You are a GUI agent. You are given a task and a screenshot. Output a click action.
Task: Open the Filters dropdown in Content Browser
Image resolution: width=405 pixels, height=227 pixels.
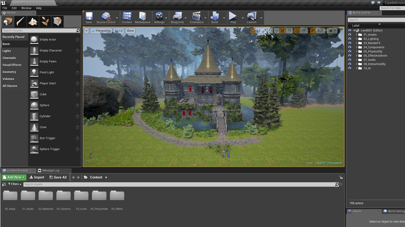coord(15,184)
